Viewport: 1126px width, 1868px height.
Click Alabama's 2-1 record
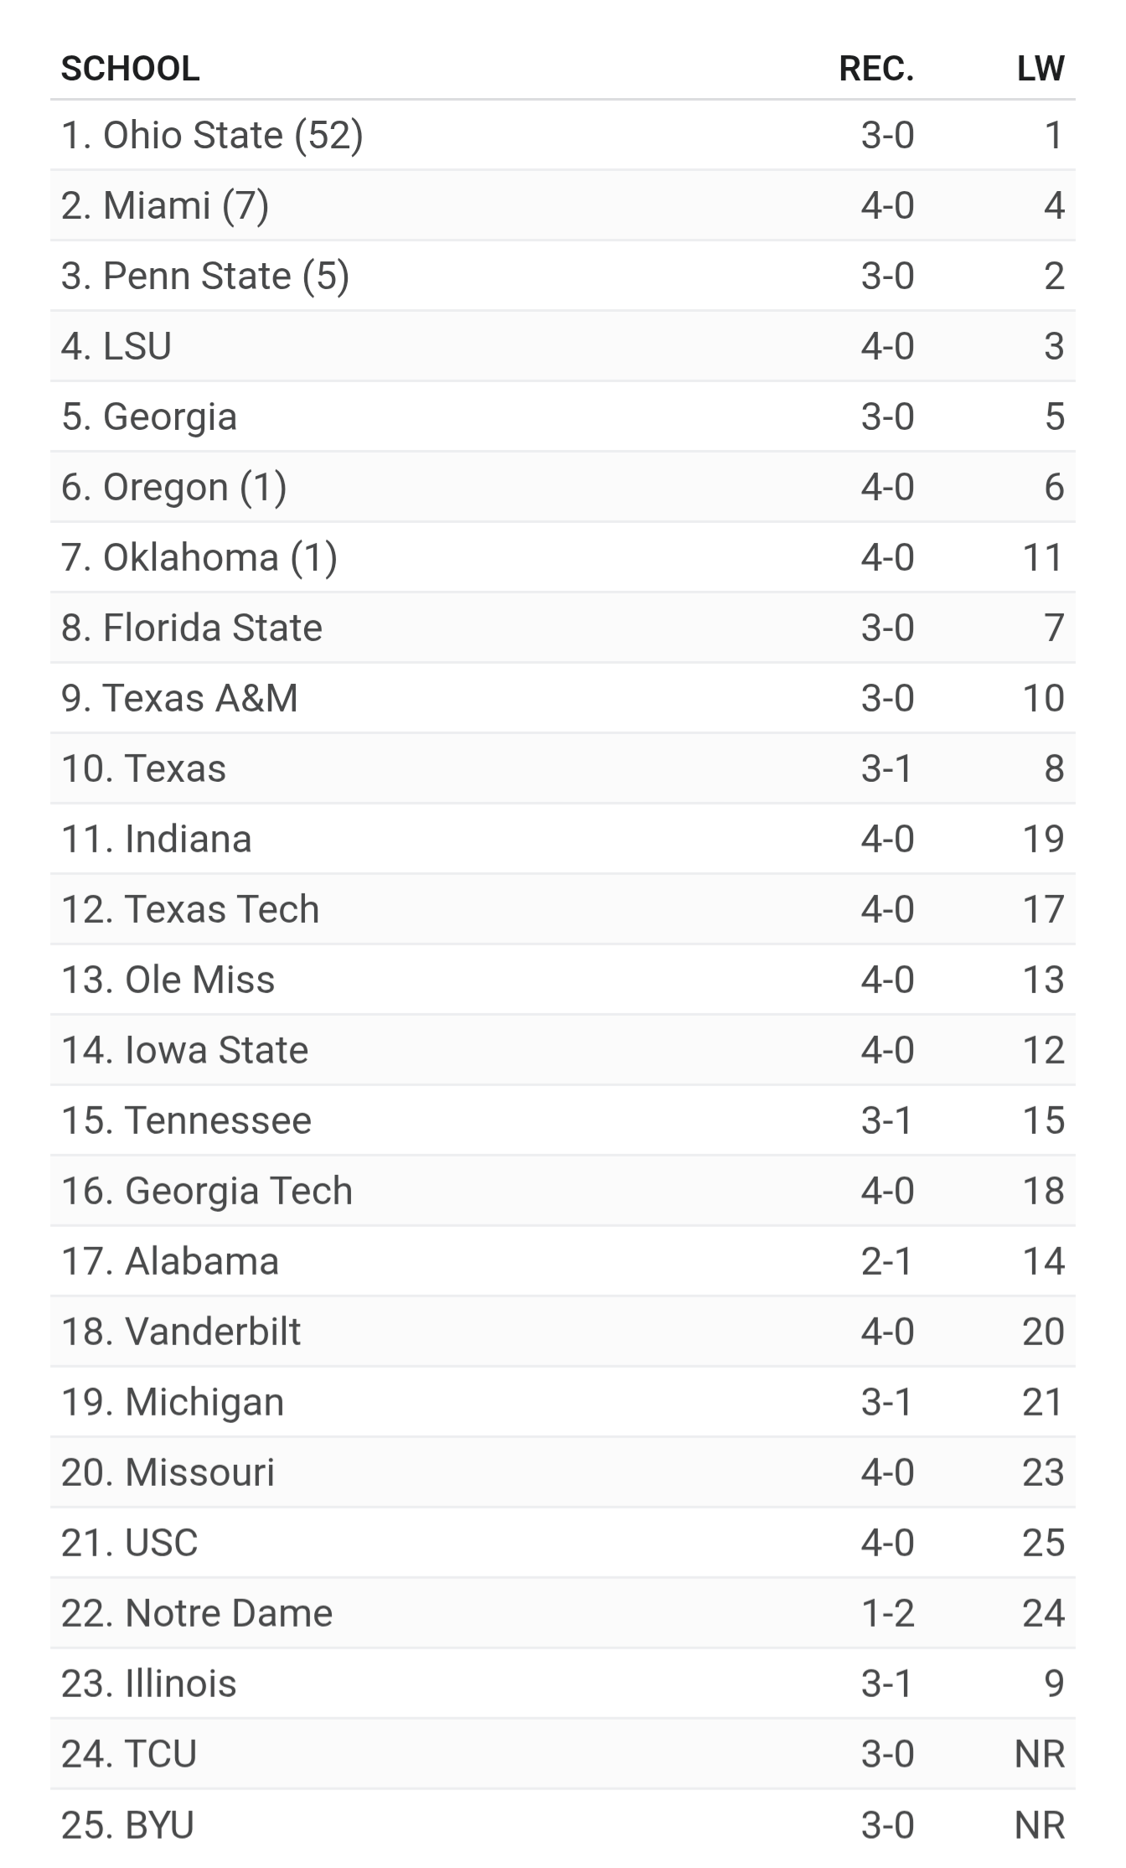coord(886,1262)
